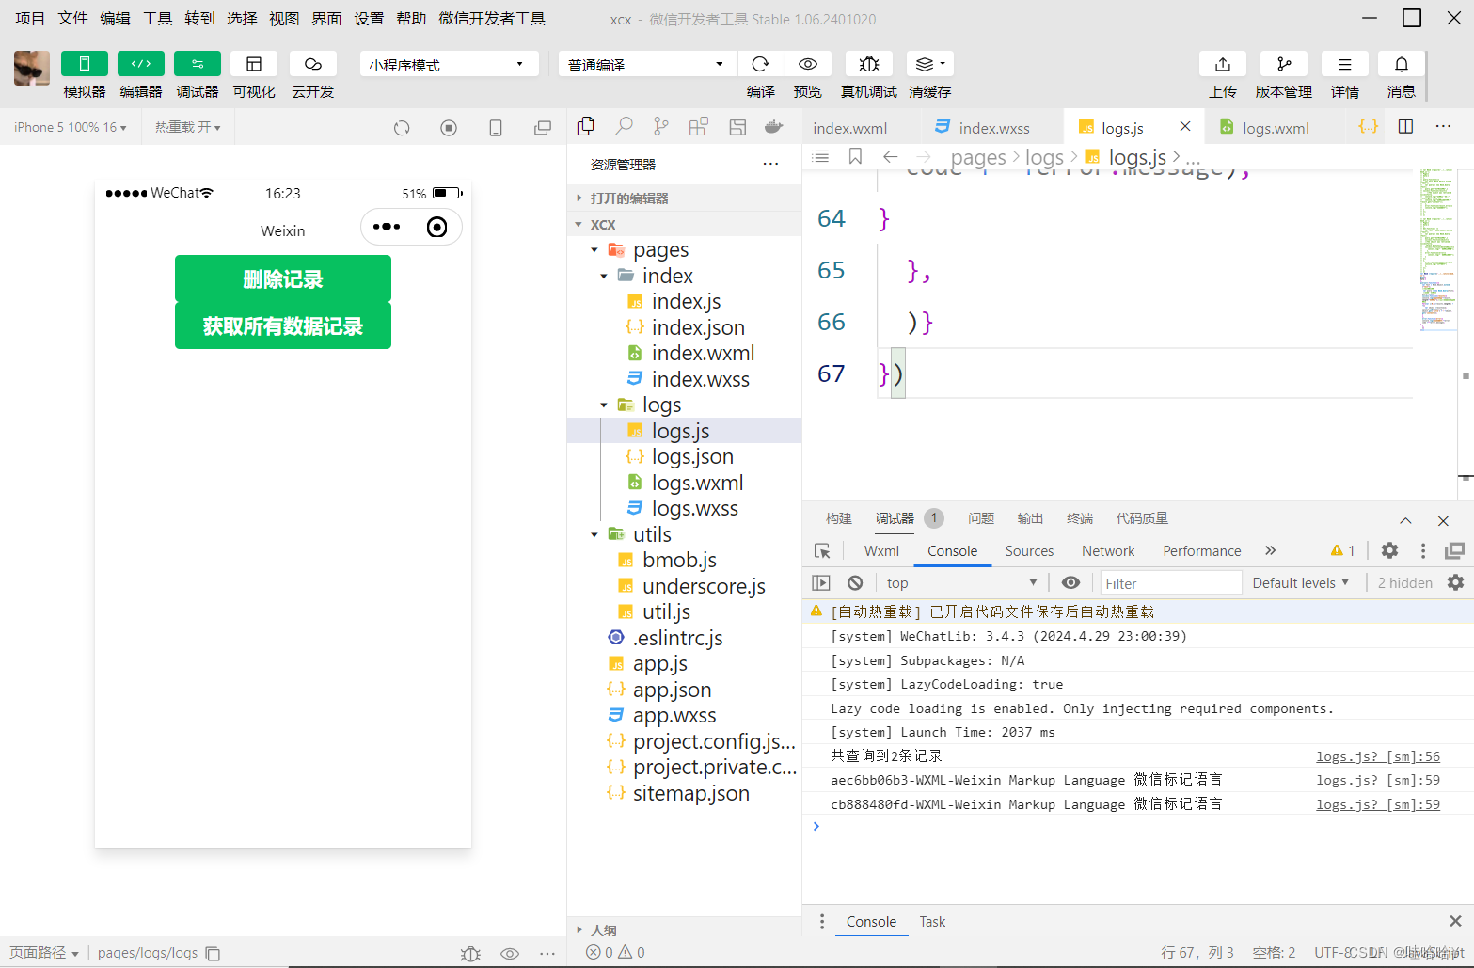Open Version Management icon
This screenshot has height=968, width=1474.
(x=1284, y=64)
